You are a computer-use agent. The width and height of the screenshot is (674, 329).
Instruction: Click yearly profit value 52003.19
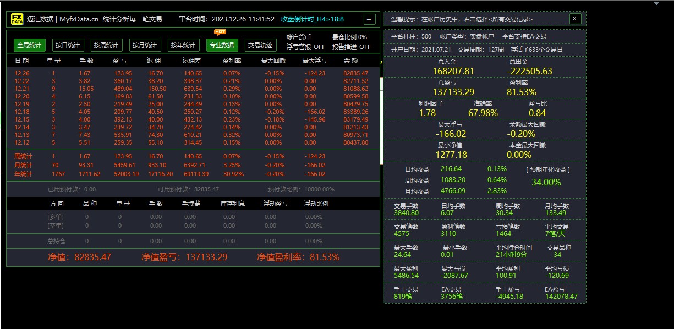[127, 174]
